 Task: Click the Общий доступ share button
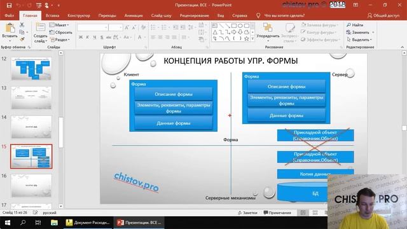383,15
